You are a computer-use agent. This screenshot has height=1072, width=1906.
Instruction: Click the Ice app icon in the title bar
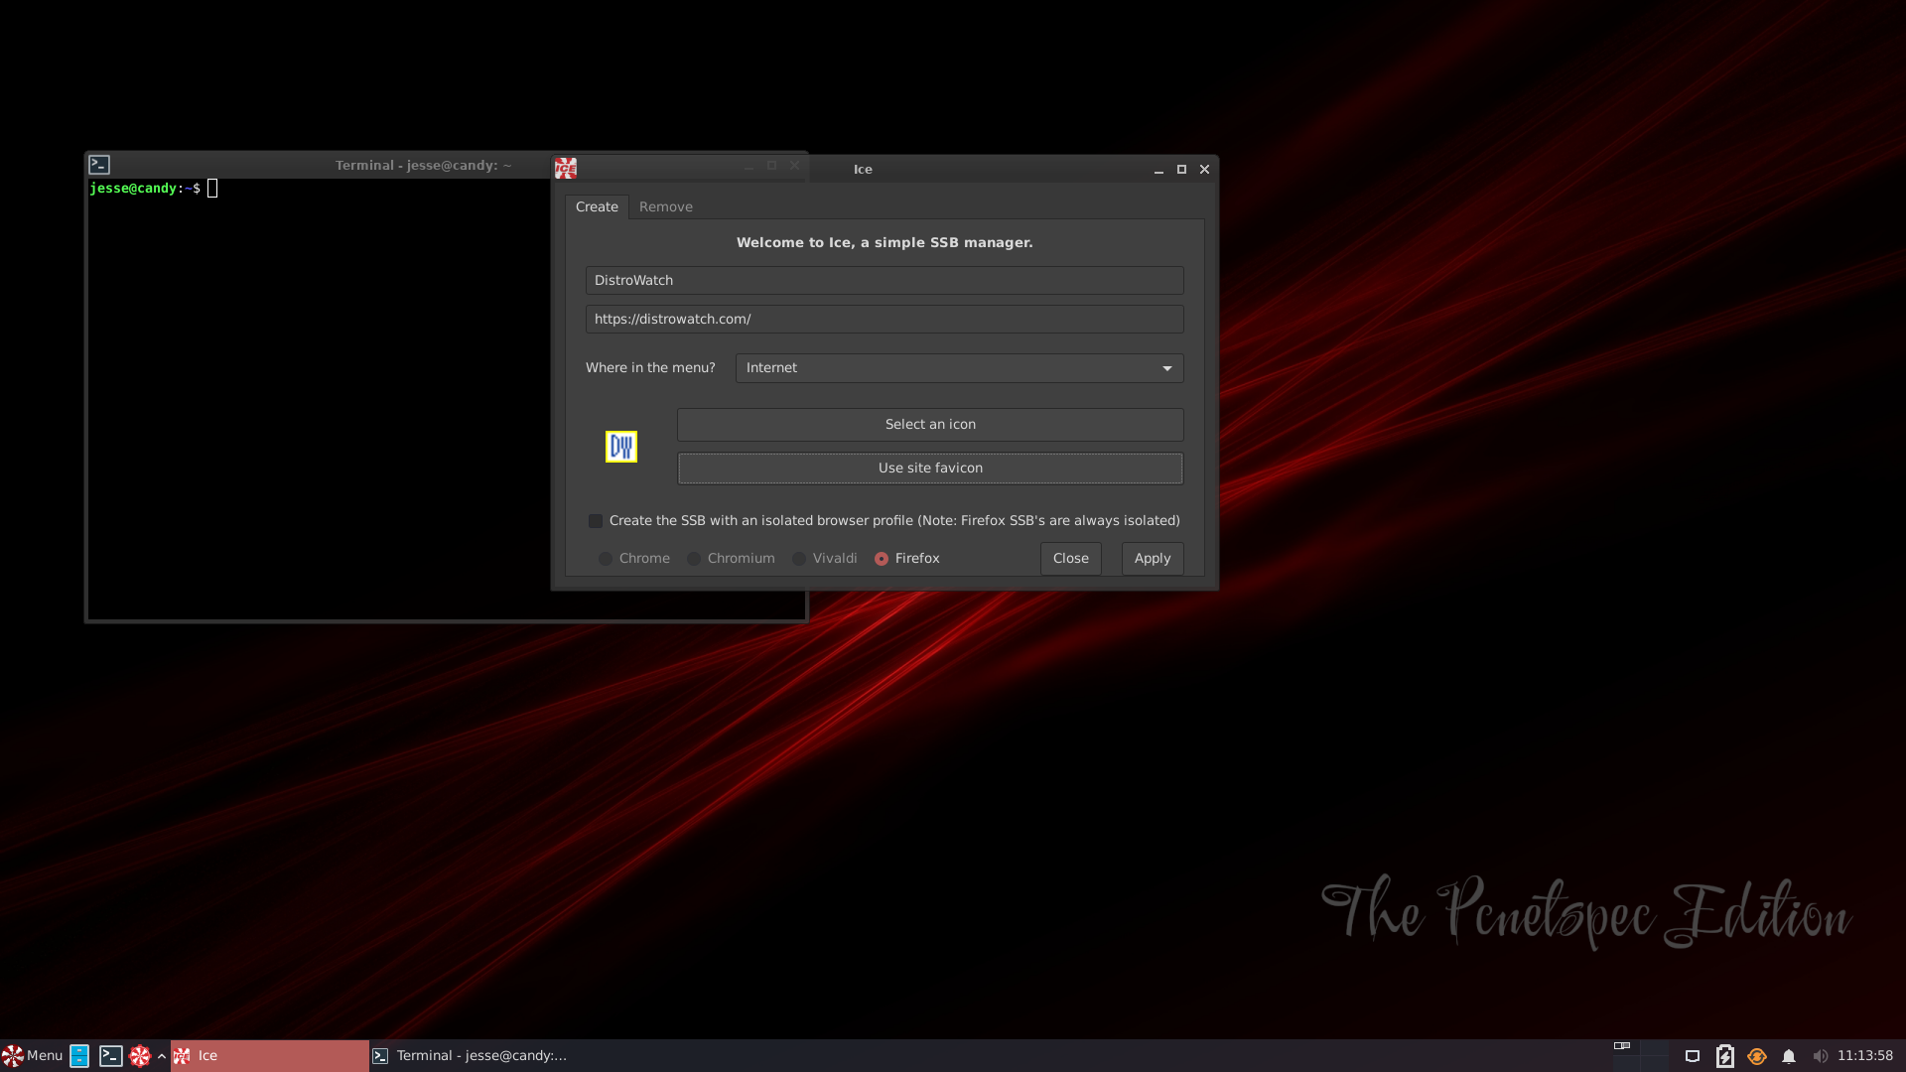tap(566, 169)
